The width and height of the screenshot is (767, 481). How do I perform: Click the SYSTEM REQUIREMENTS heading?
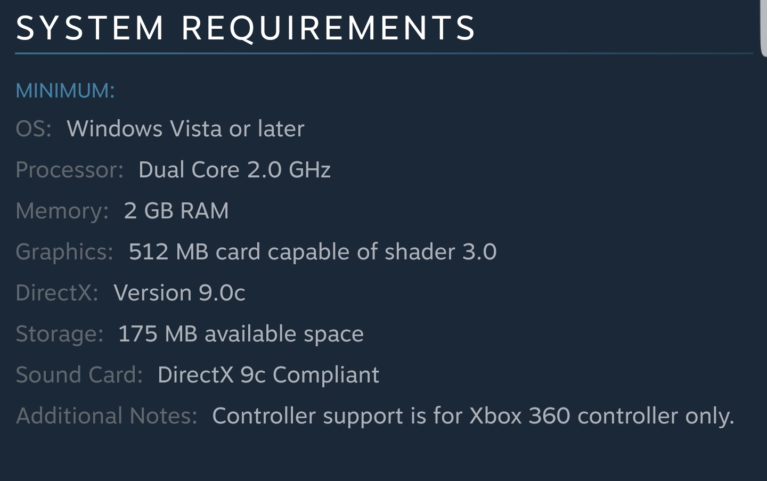(246, 28)
